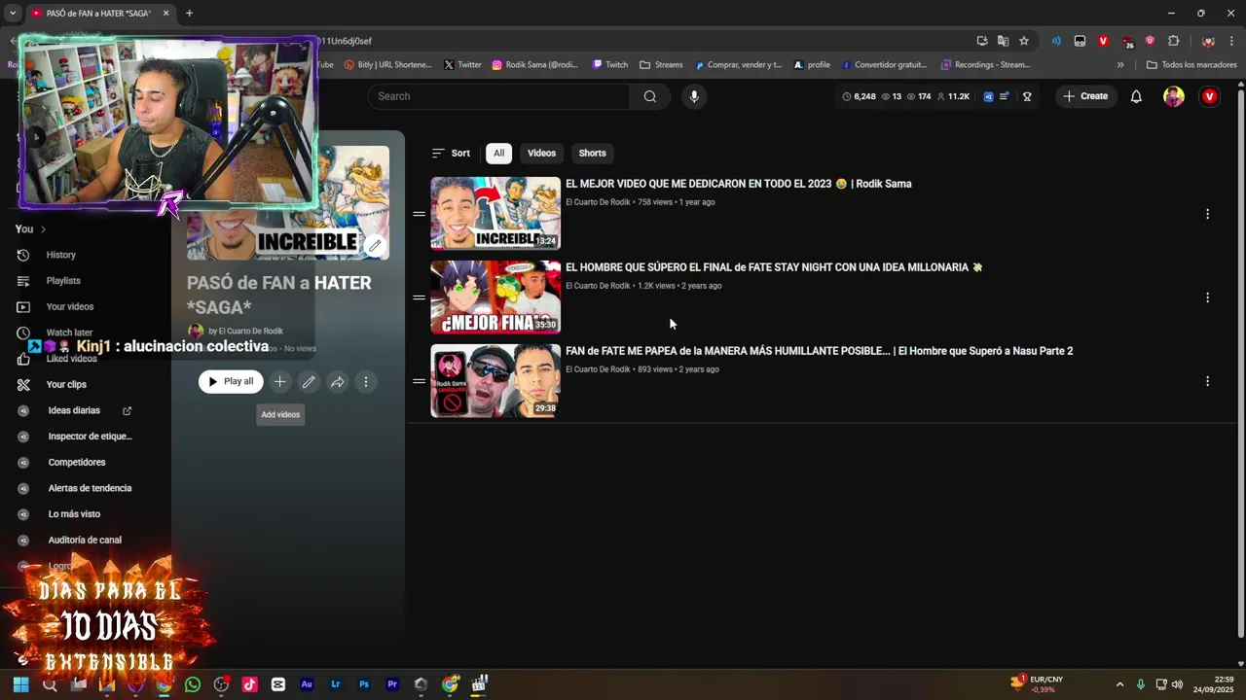
Task: Open Chrome three-dot menu
Action: point(1231,41)
